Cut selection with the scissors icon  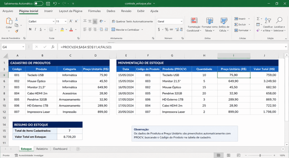tap(16, 19)
